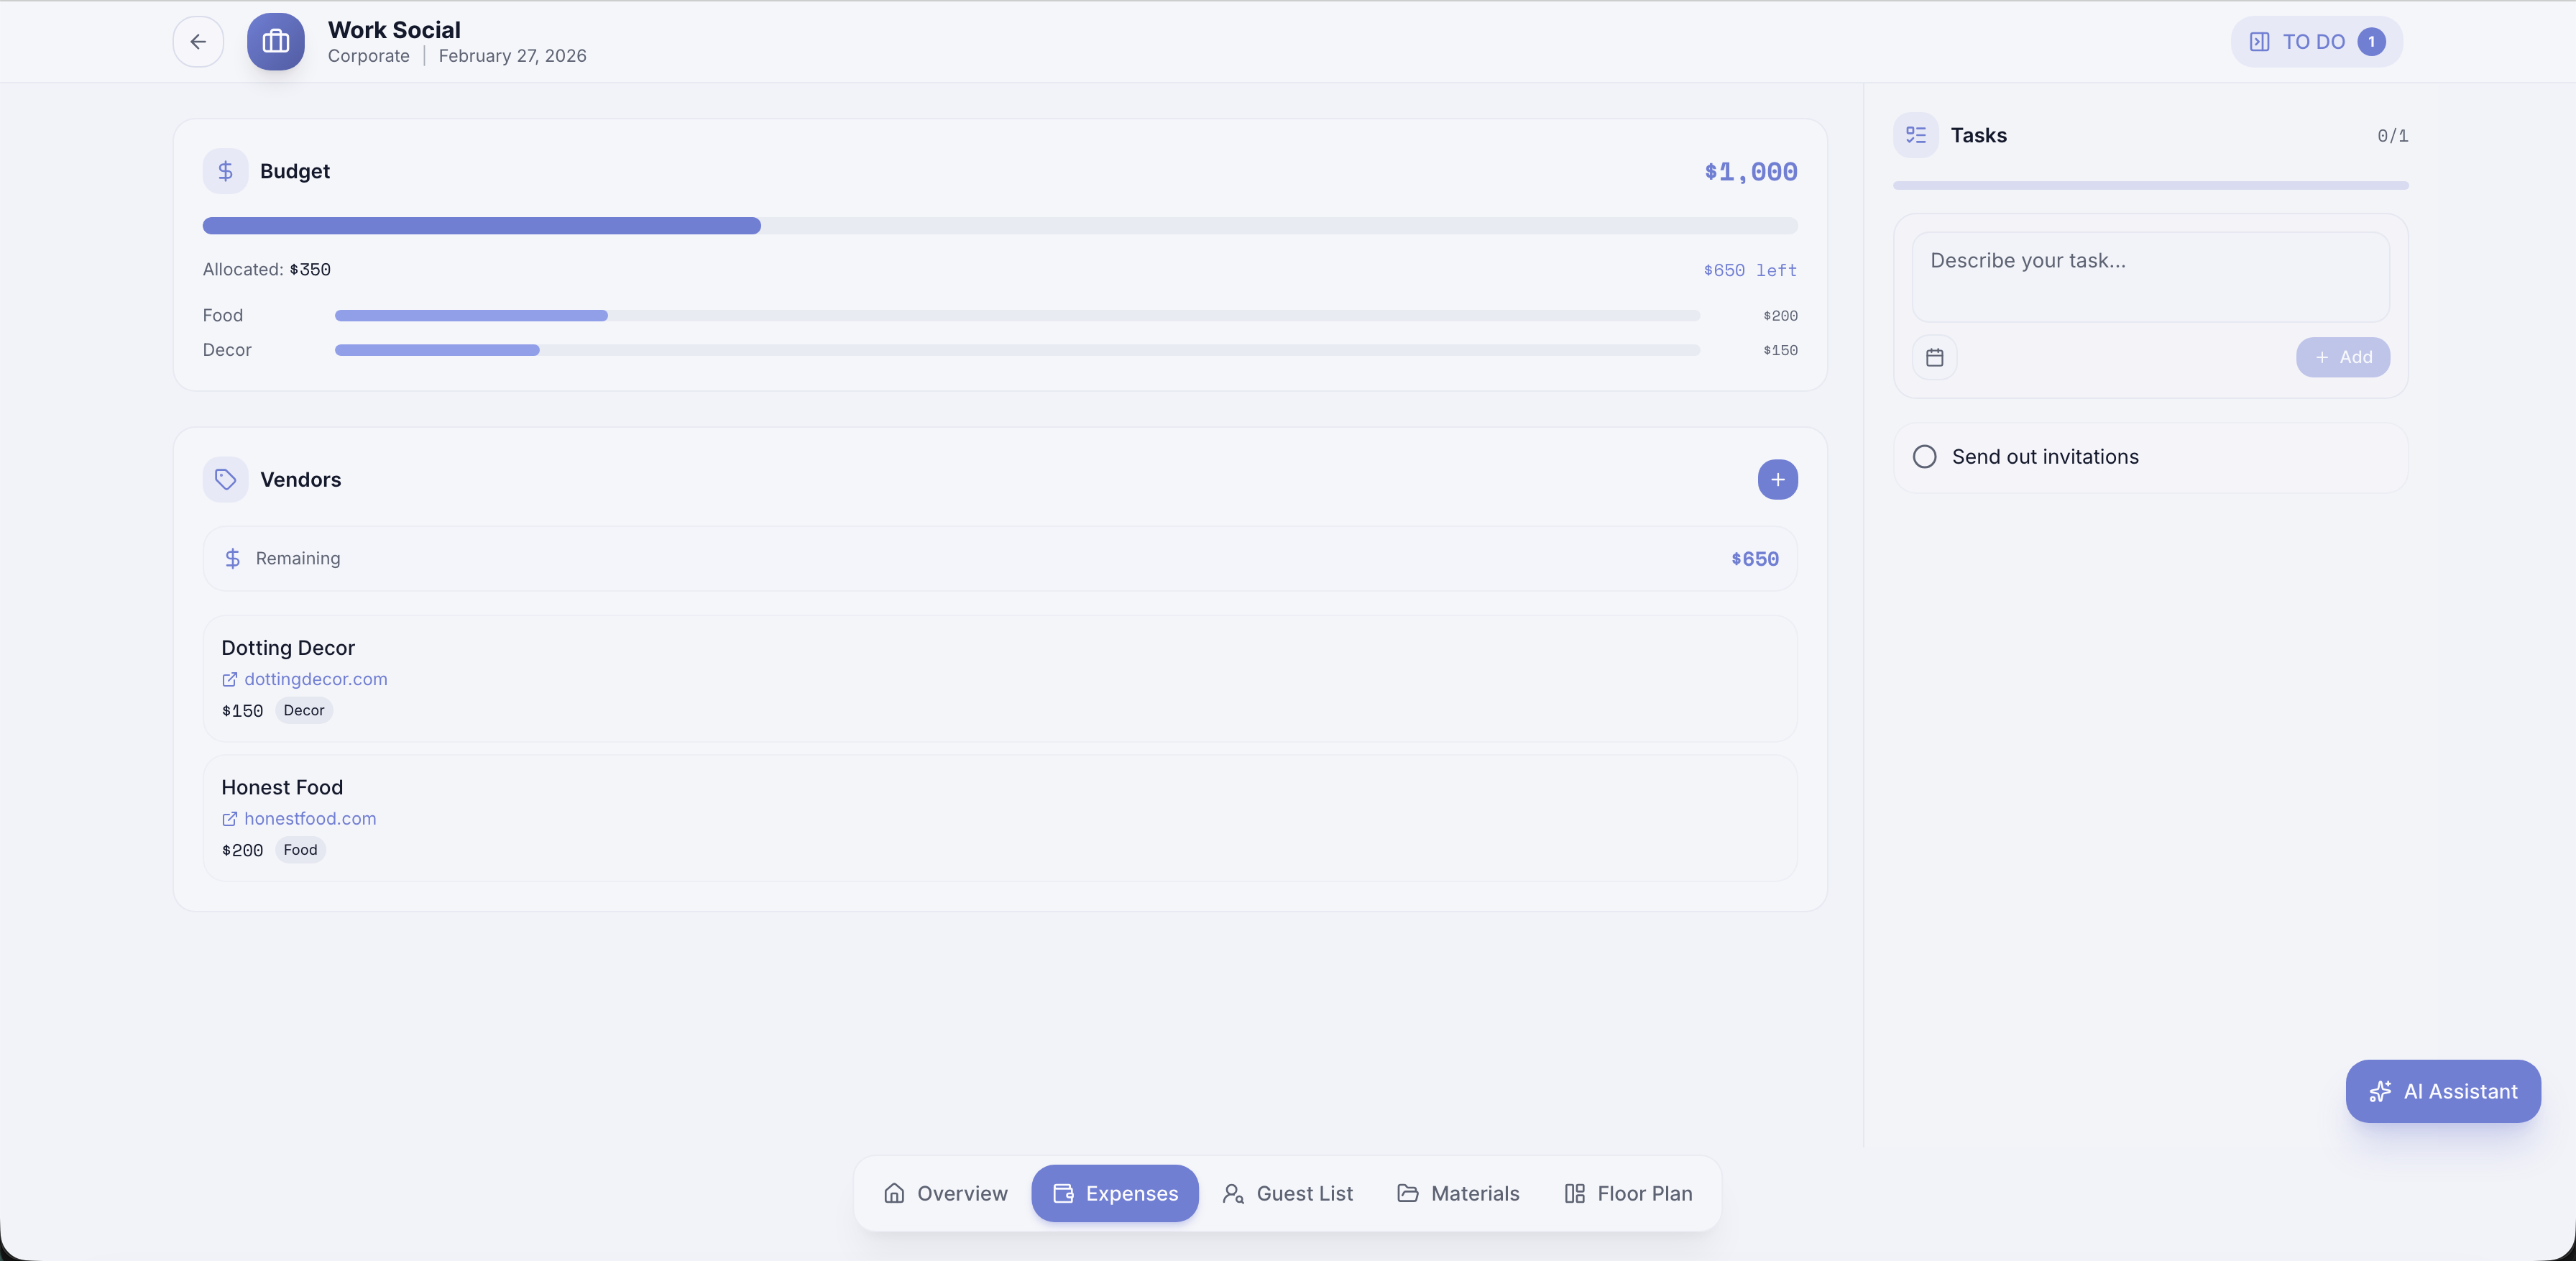
Task: Click the Remaining dollar icon
Action: 232,559
